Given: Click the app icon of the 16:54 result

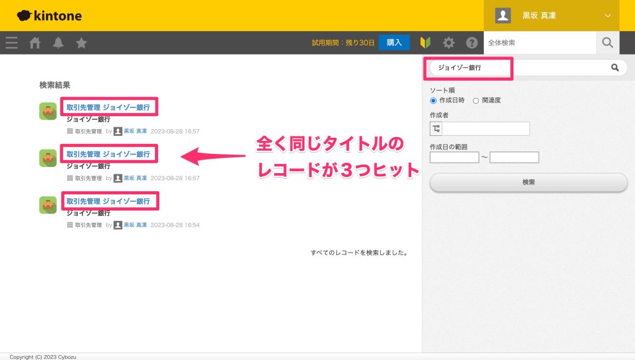Looking at the screenshot, I should pos(48,205).
